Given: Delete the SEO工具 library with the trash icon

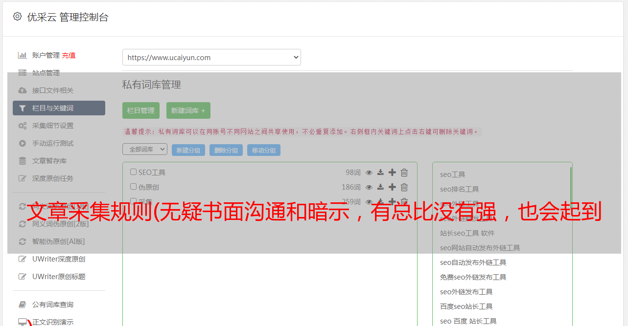Looking at the screenshot, I should tap(404, 173).
